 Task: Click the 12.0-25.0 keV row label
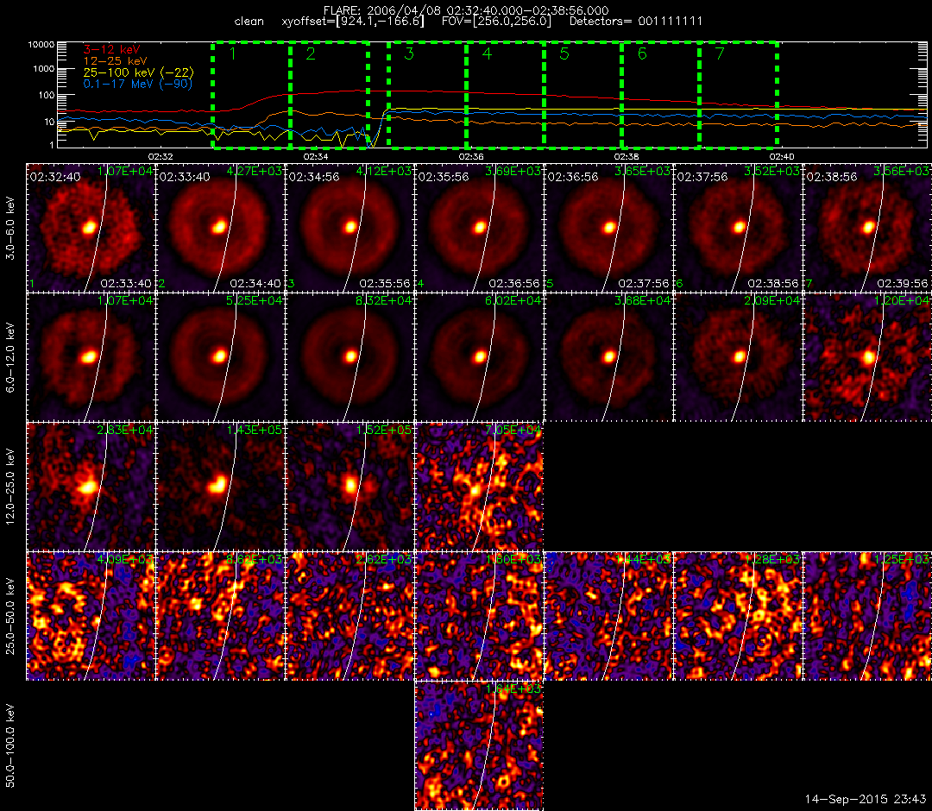coord(9,487)
